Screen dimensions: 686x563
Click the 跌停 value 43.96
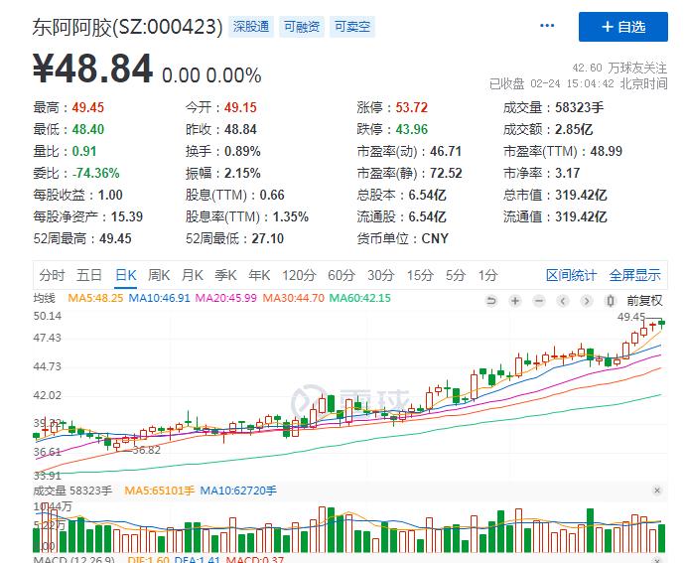tap(412, 129)
